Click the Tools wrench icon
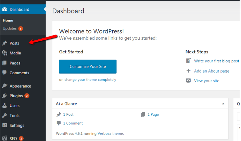The height and width of the screenshot is (141, 241). (x=4, y=116)
